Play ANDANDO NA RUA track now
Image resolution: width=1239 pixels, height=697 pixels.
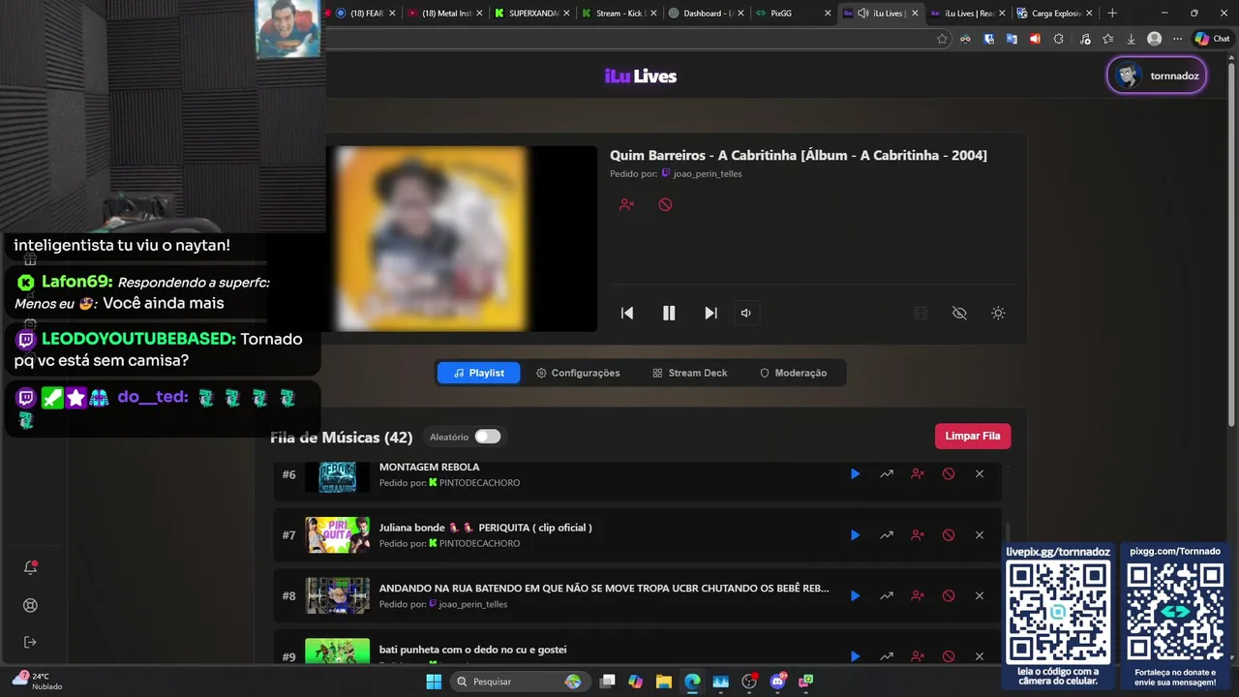[855, 596]
